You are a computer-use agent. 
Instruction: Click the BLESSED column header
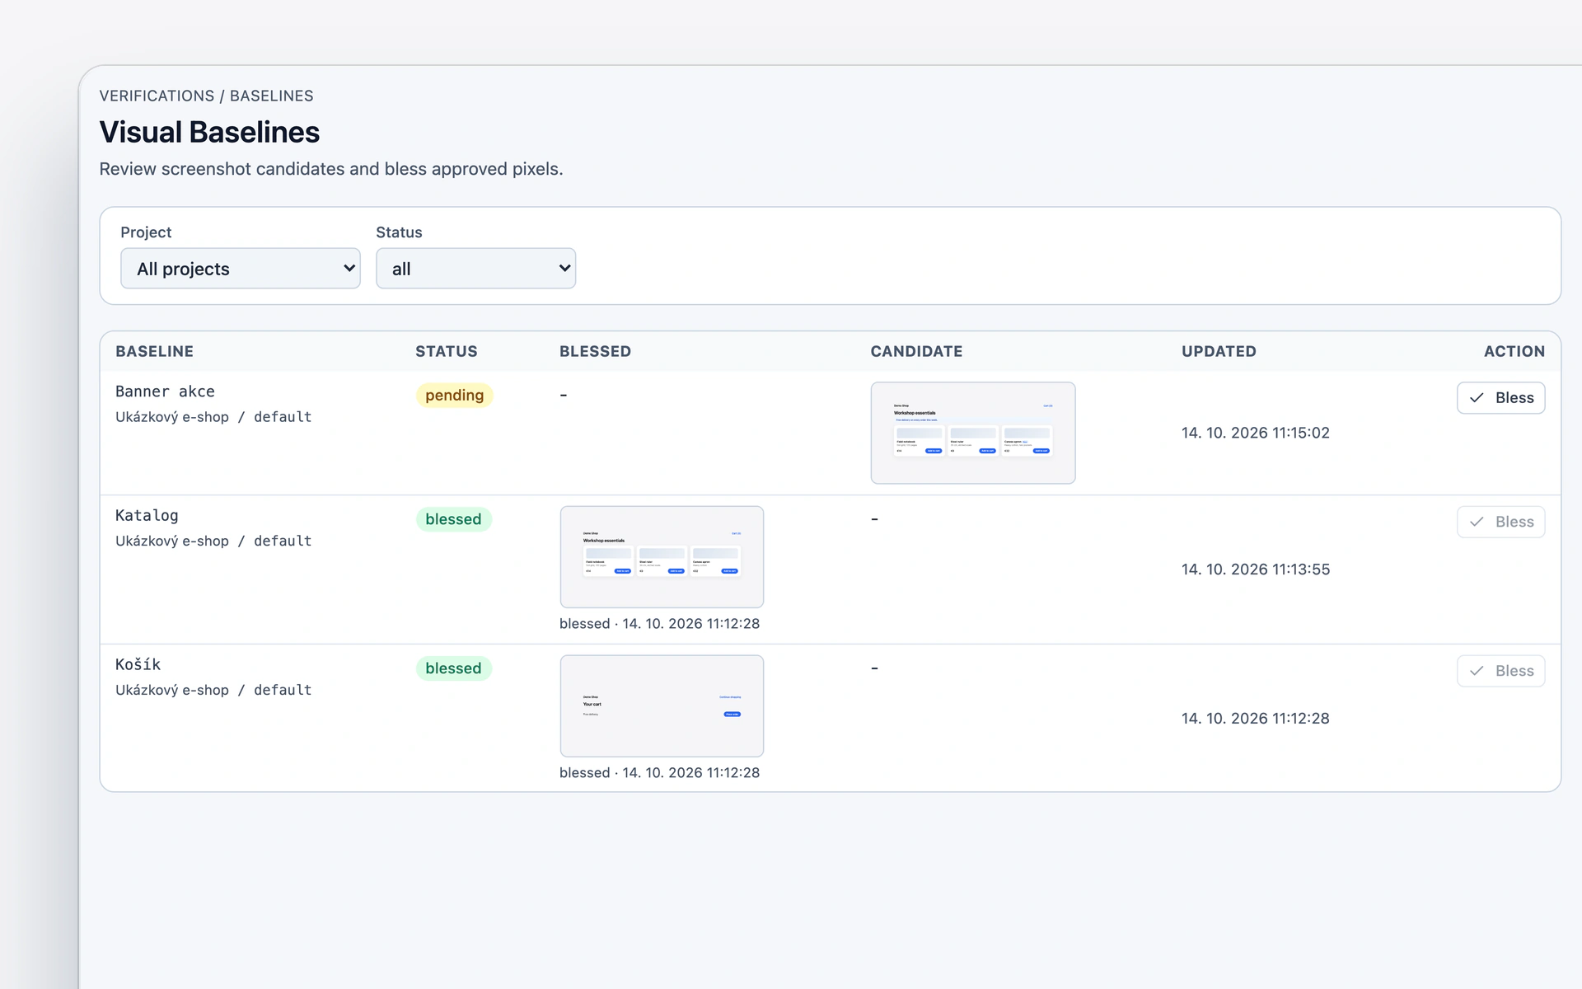[x=595, y=351]
